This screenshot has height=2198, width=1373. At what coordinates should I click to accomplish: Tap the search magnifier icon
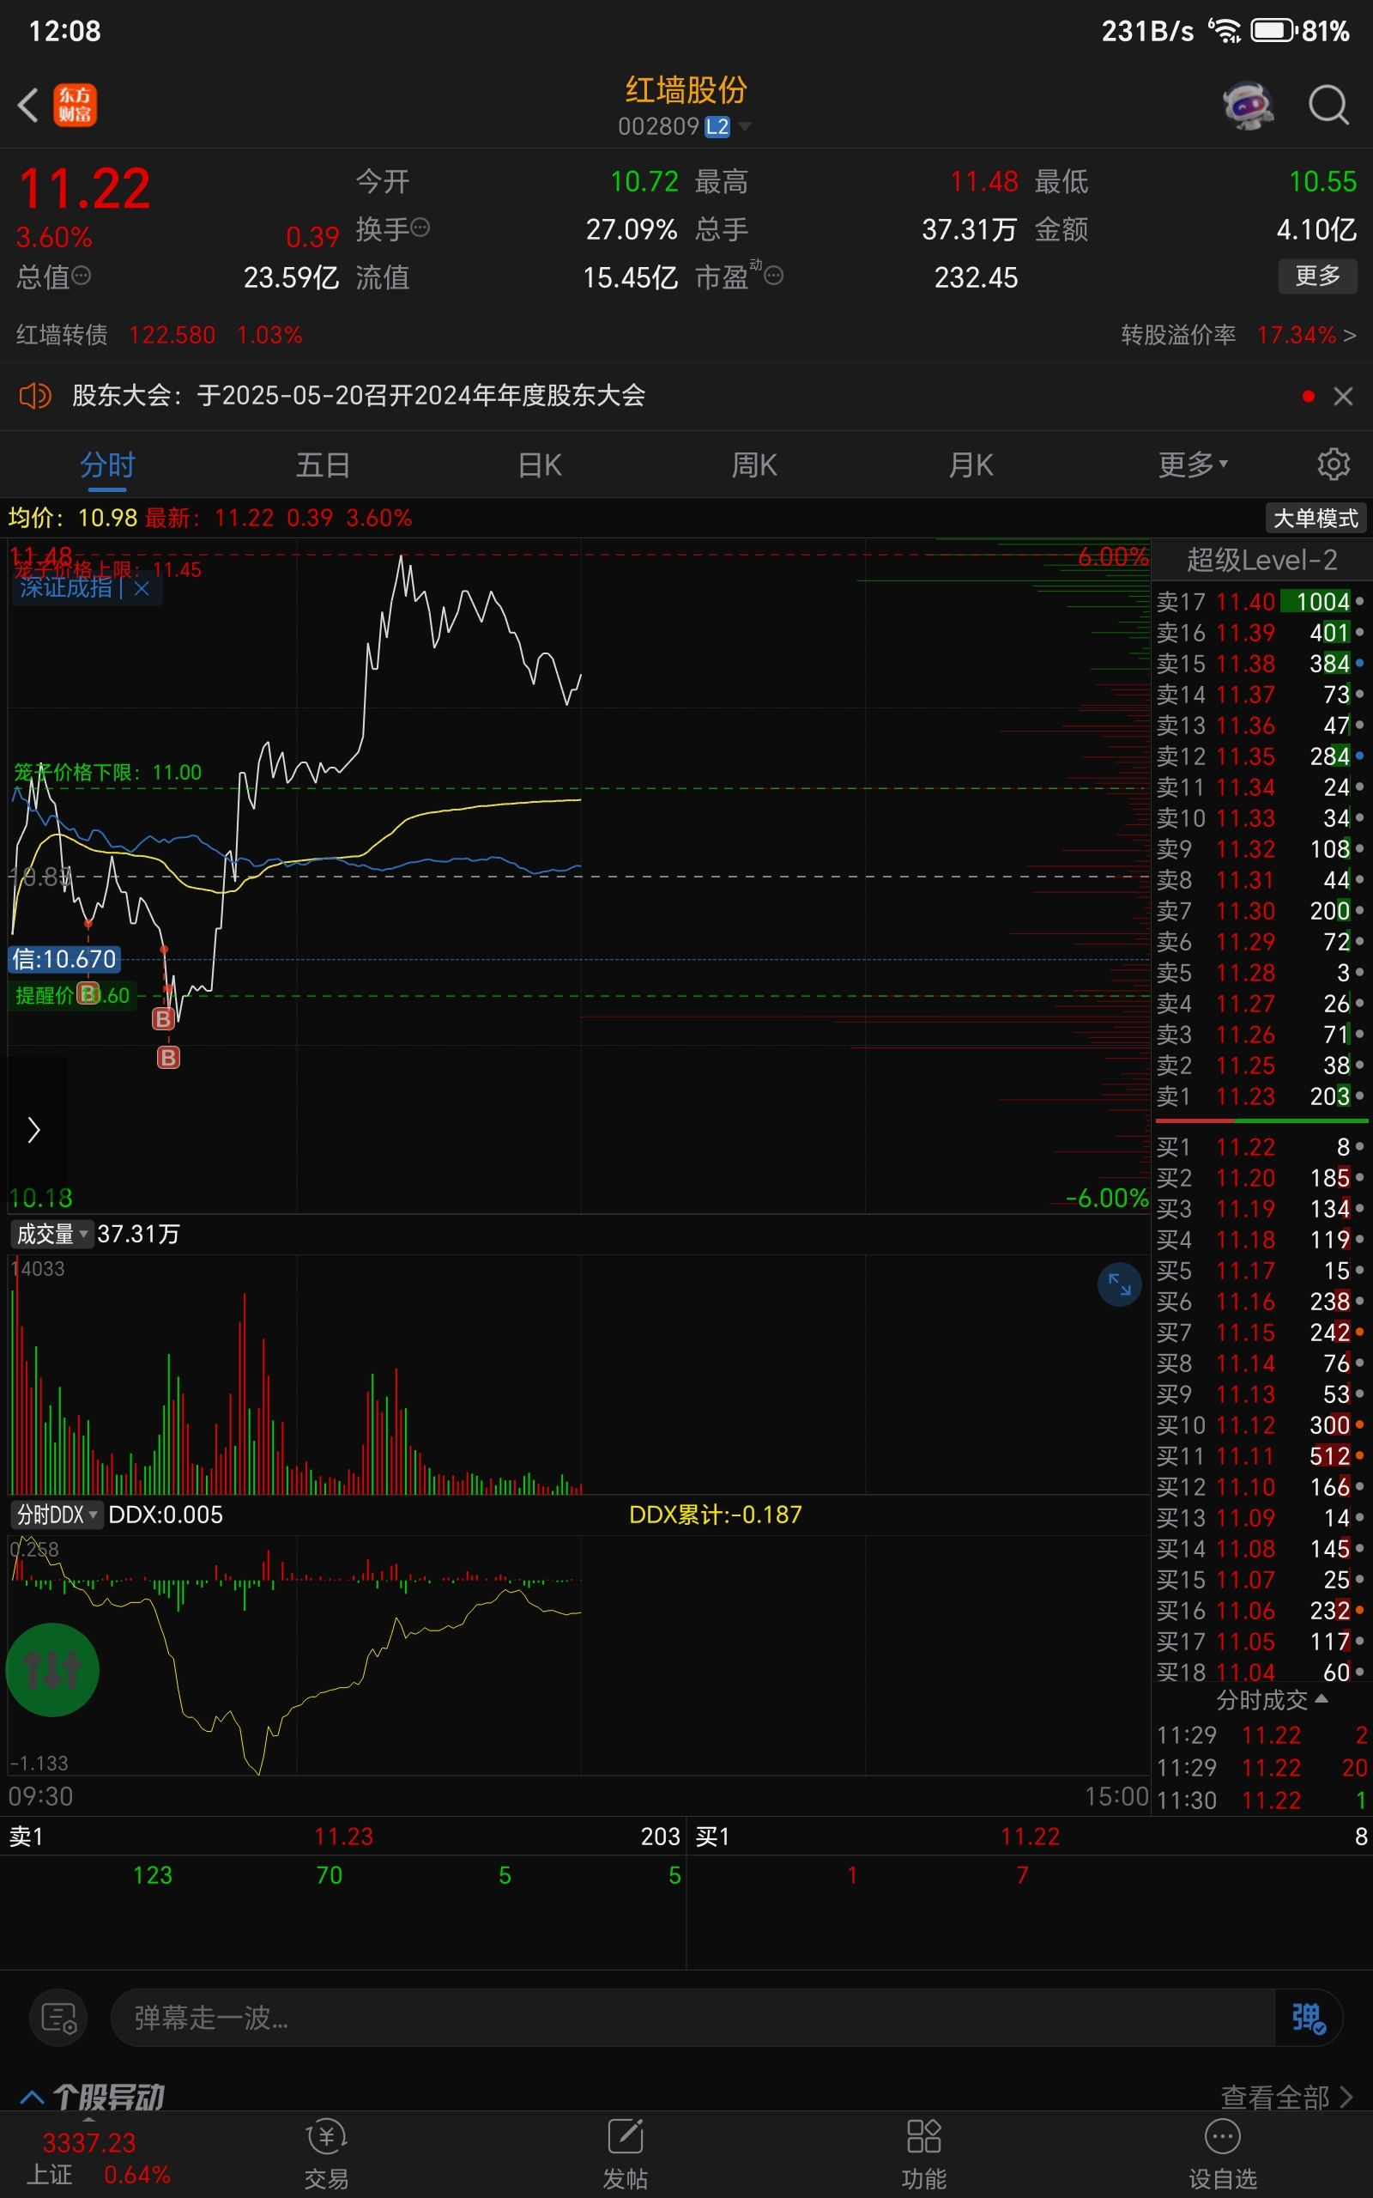(x=1328, y=105)
